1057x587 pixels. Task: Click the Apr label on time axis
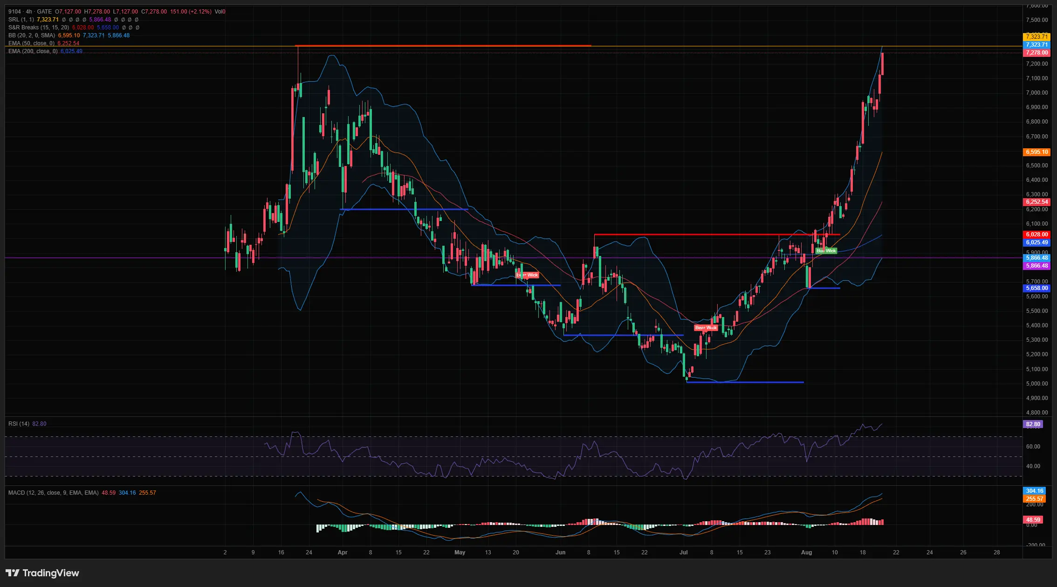point(343,552)
